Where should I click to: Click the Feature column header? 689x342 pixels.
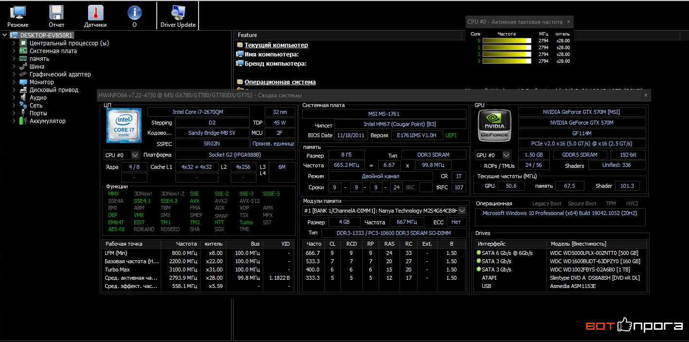coord(348,35)
